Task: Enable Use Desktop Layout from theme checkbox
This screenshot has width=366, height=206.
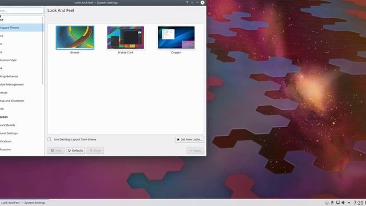Action: point(49,140)
